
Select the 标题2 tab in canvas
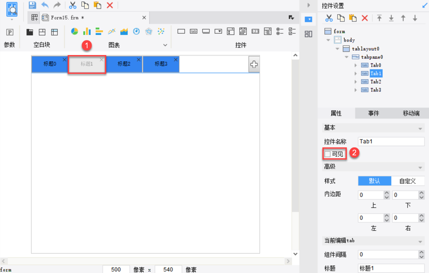click(124, 64)
